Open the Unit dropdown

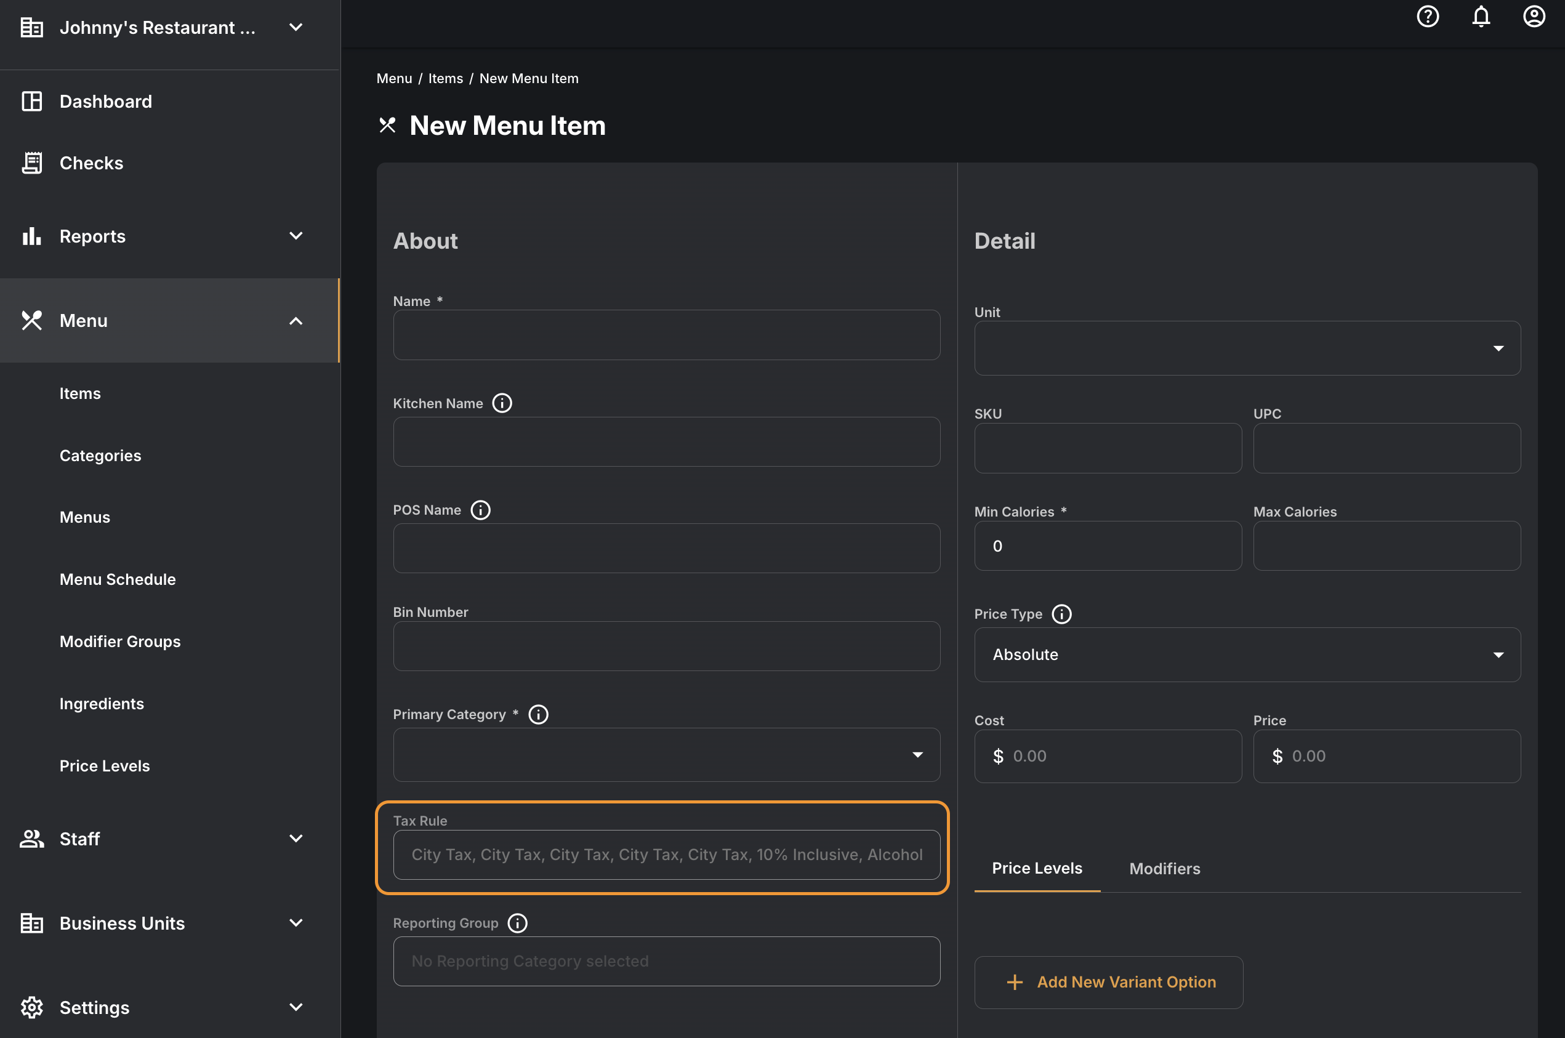click(x=1247, y=348)
